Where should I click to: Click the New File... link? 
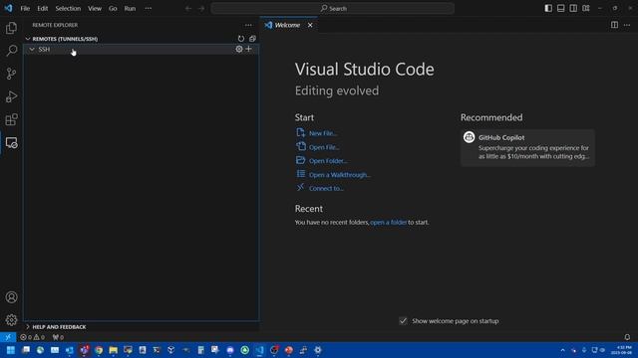coord(323,133)
